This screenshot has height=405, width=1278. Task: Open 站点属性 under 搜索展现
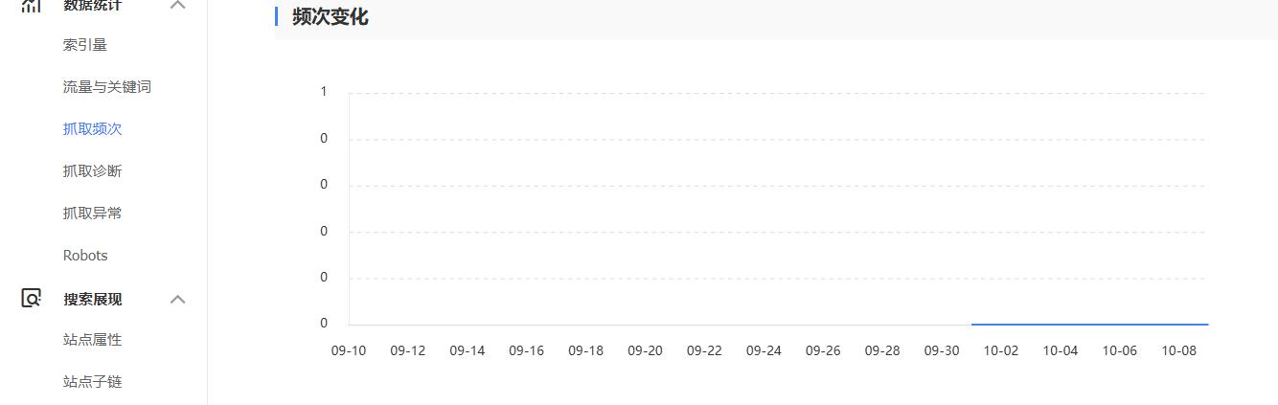(x=93, y=340)
